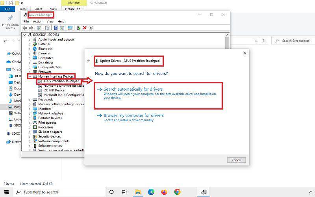Click the Back arrow in Device Manager toolbar
This screenshot has height=197, width=315.
point(25,28)
